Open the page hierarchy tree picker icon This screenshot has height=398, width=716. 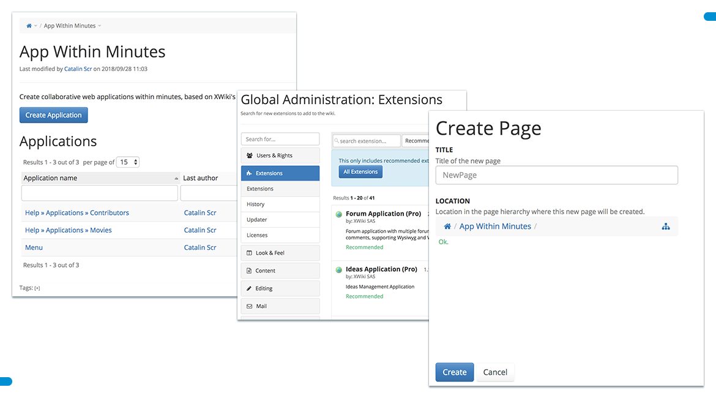[666, 226]
